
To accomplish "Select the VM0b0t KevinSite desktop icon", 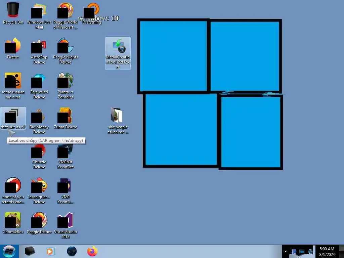I will click(66, 156).
